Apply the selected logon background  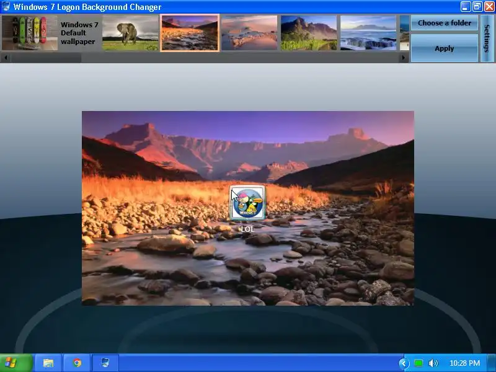[x=445, y=48]
